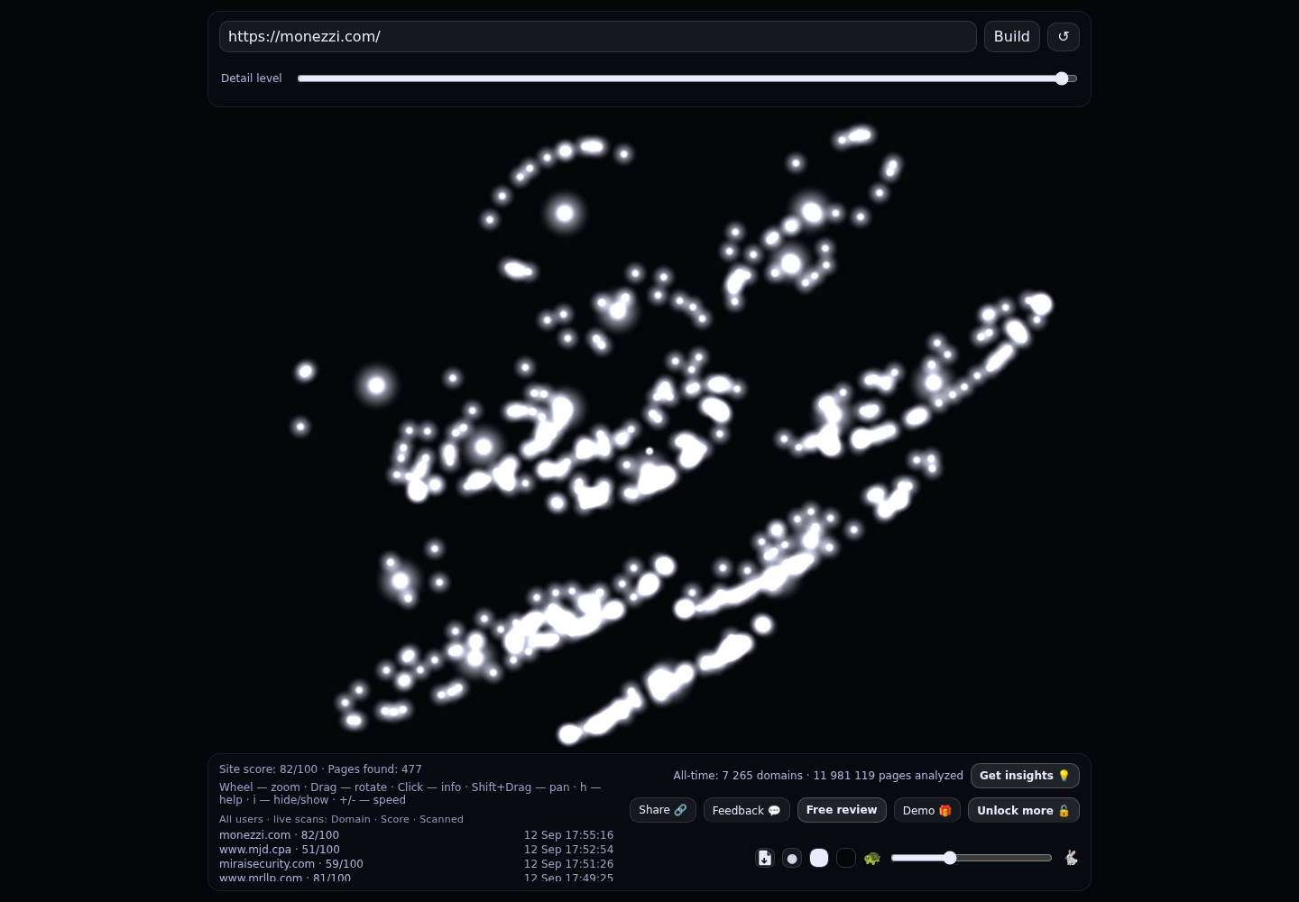Click the live scans column header line
This screenshot has height=902, width=1299.
point(341,819)
